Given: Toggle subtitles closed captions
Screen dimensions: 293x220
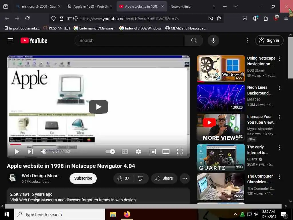Looking at the screenshot, I should pos(125,152).
